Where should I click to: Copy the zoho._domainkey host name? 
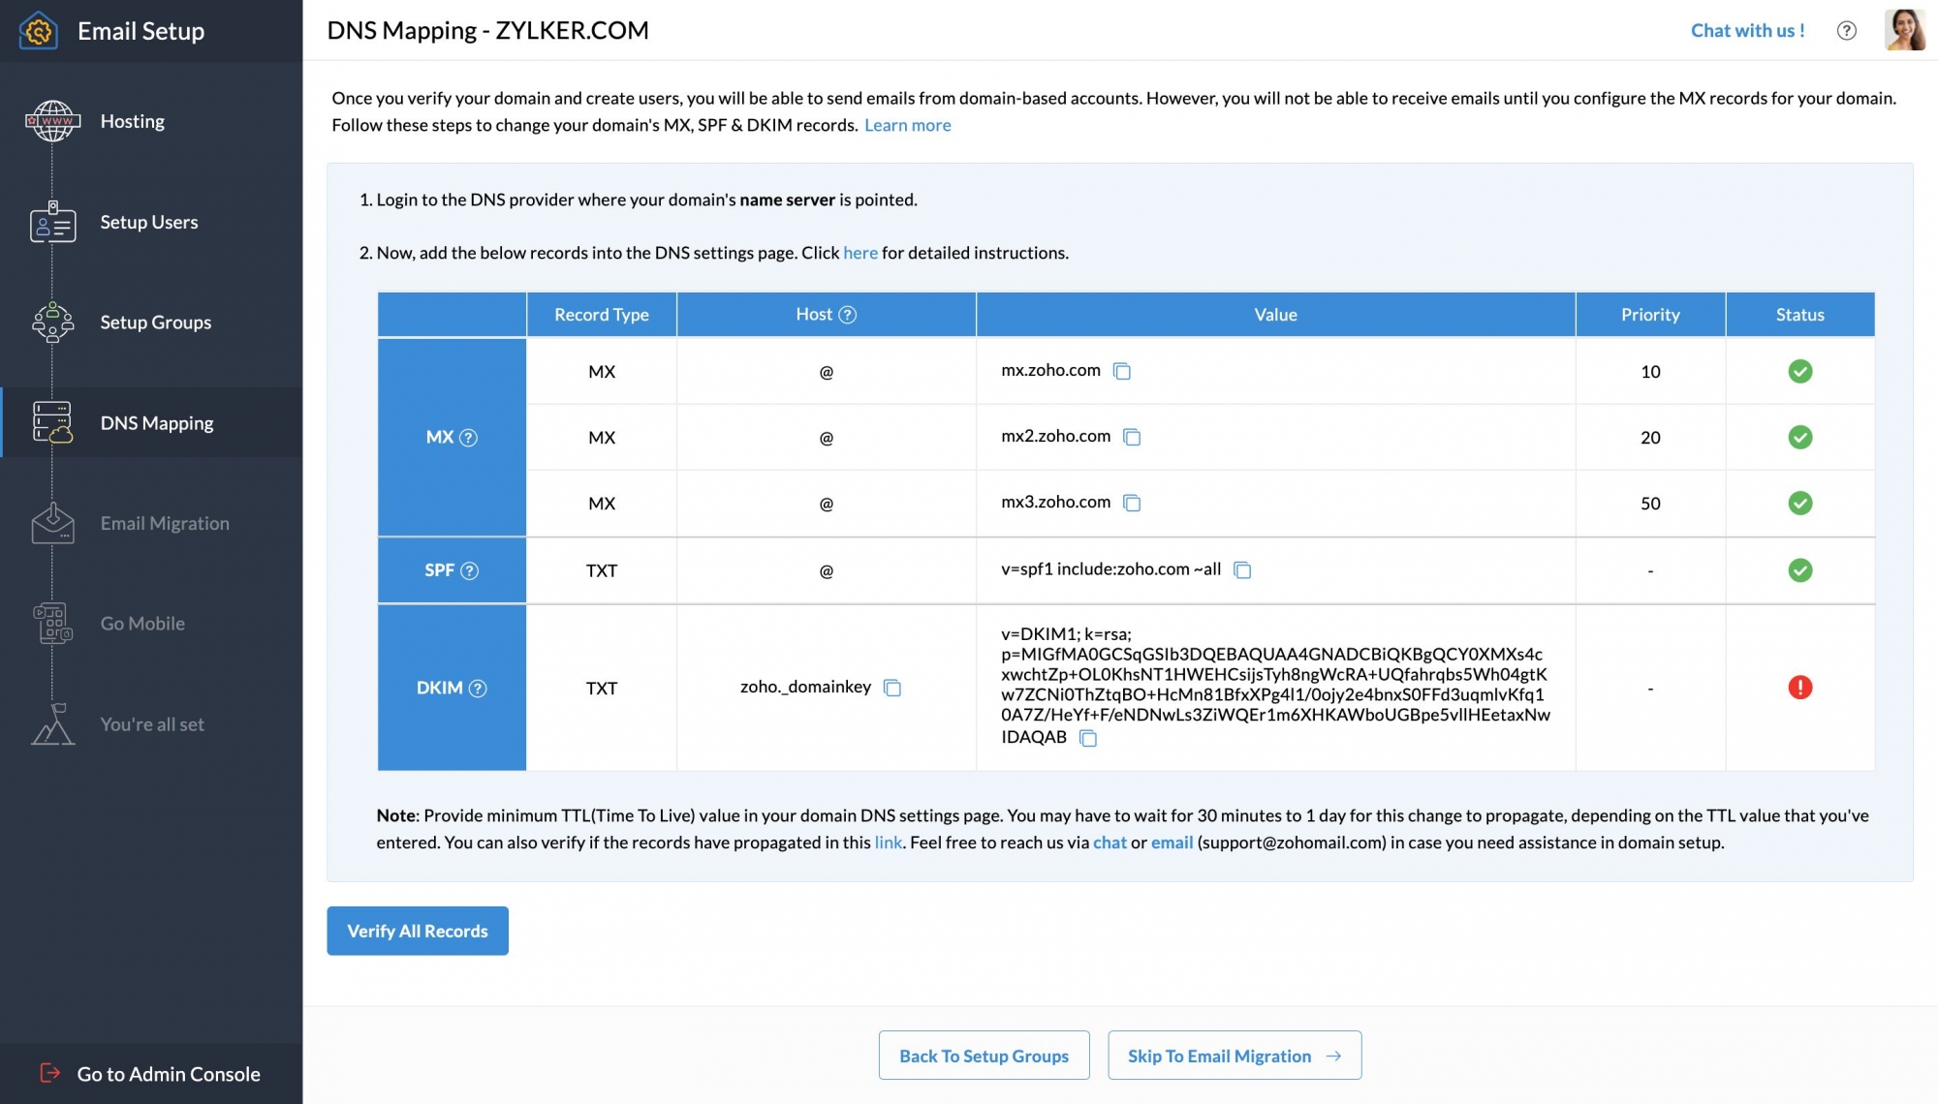click(x=892, y=688)
